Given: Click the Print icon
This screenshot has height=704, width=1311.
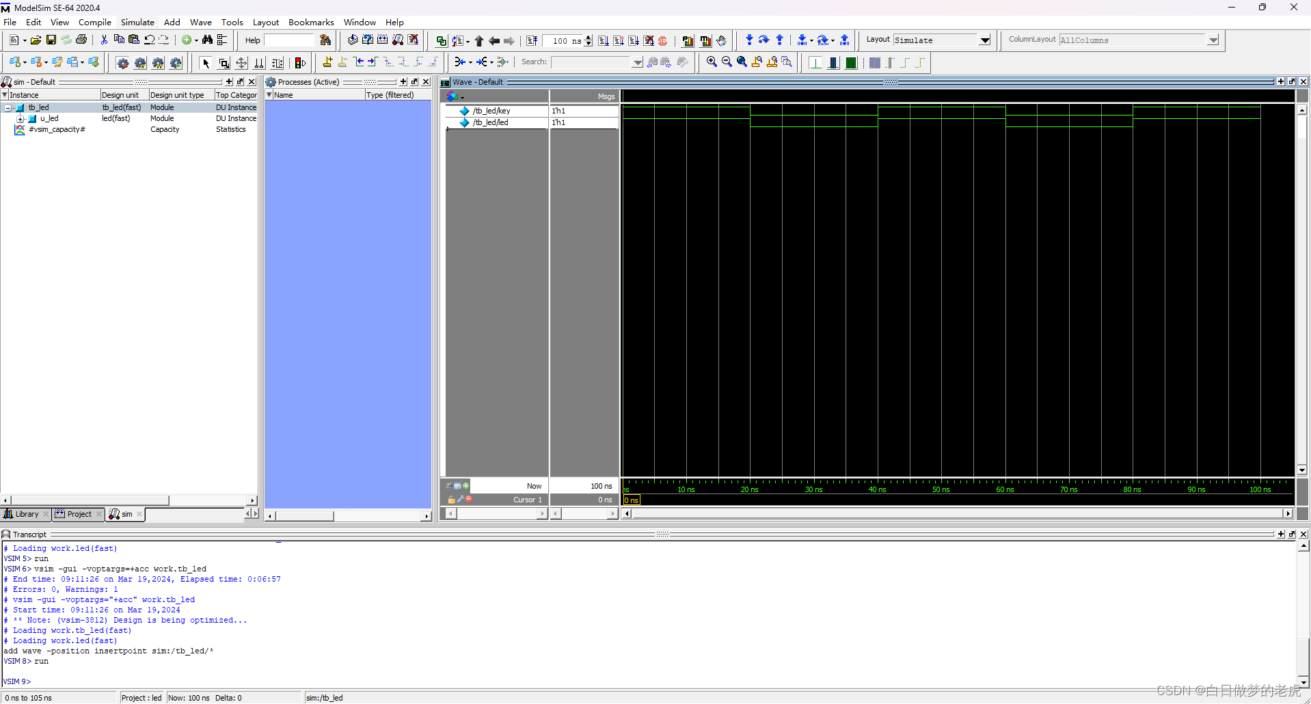Looking at the screenshot, I should coord(81,40).
